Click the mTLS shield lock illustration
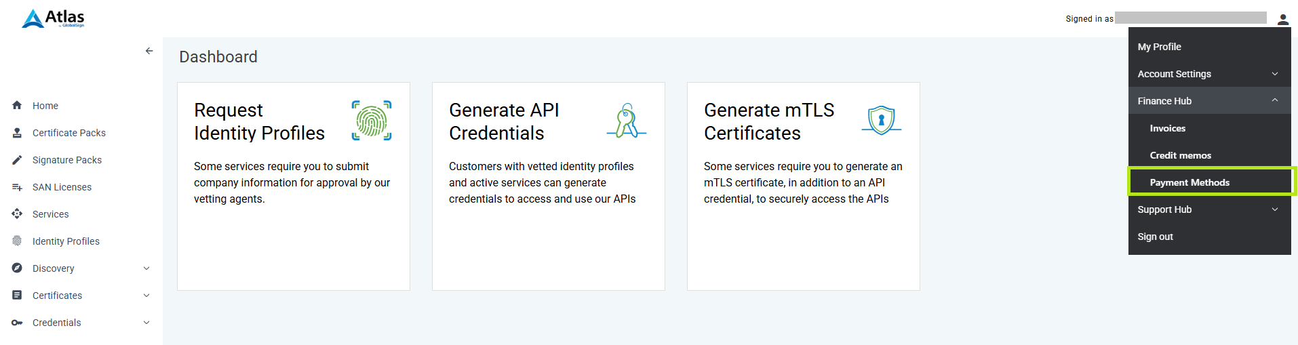 881,120
